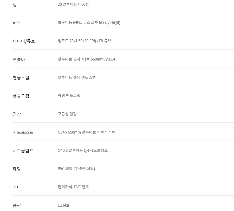
Task: Click the 고급형 안장 value
Action: tap(67, 114)
